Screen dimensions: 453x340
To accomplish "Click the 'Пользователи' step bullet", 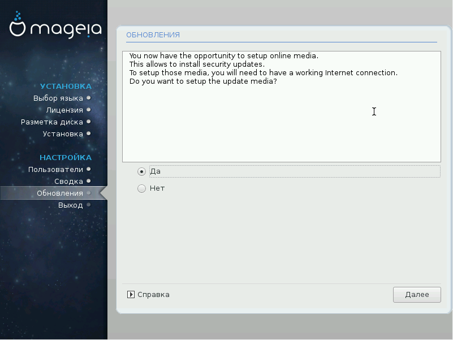I will point(89,169).
